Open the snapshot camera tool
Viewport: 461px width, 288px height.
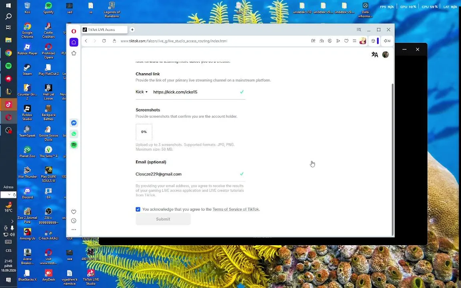[322, 41]
